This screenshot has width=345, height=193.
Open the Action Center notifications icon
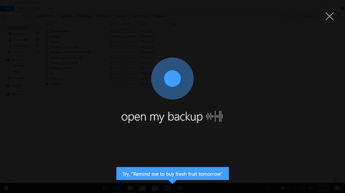coord(337,188)
